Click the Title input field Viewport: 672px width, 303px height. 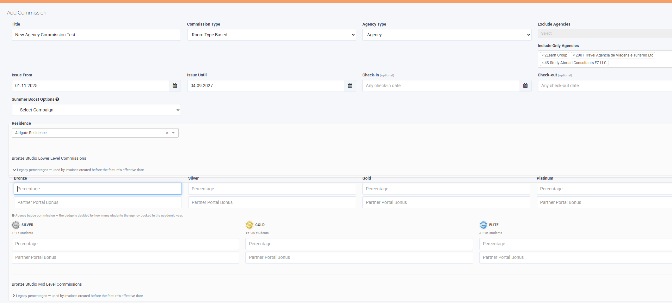pos(96,35)
